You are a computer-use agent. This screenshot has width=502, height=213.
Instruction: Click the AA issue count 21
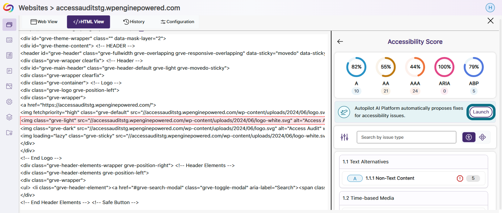coord(386,91)
